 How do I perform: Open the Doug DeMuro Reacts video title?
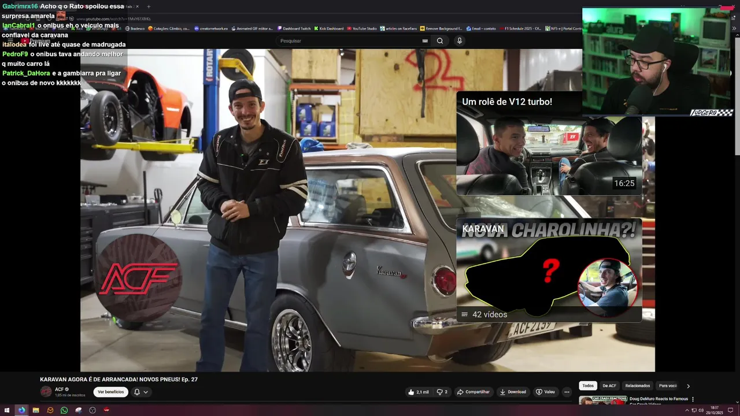point(658,399)
